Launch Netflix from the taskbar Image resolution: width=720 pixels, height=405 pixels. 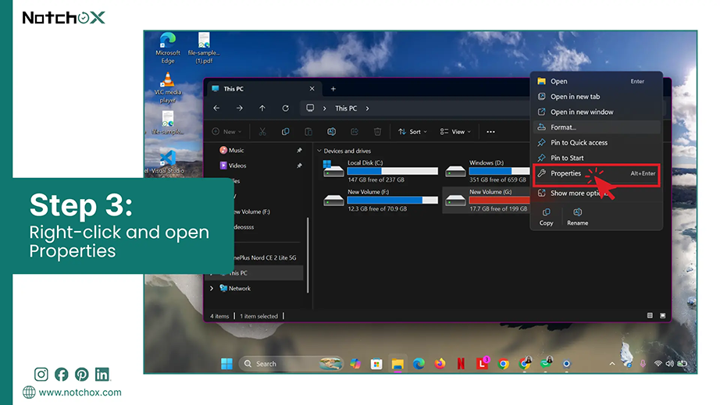click(x=461, y=364)
